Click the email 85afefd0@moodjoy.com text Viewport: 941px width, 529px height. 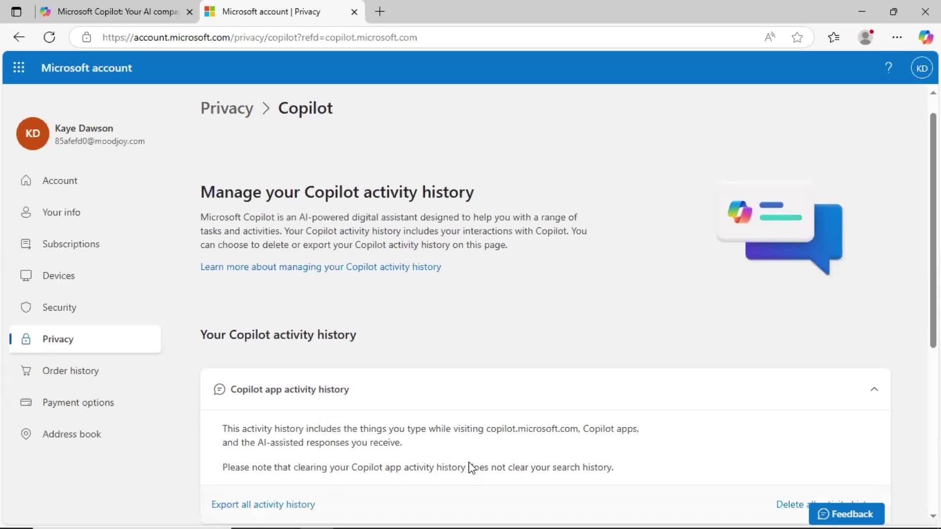[99, 141]
